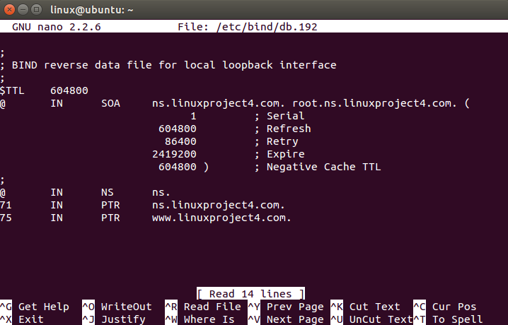Click the TTL value 604800 after $TTL
The image size is (508, 325).
click(x=69, y=90)
